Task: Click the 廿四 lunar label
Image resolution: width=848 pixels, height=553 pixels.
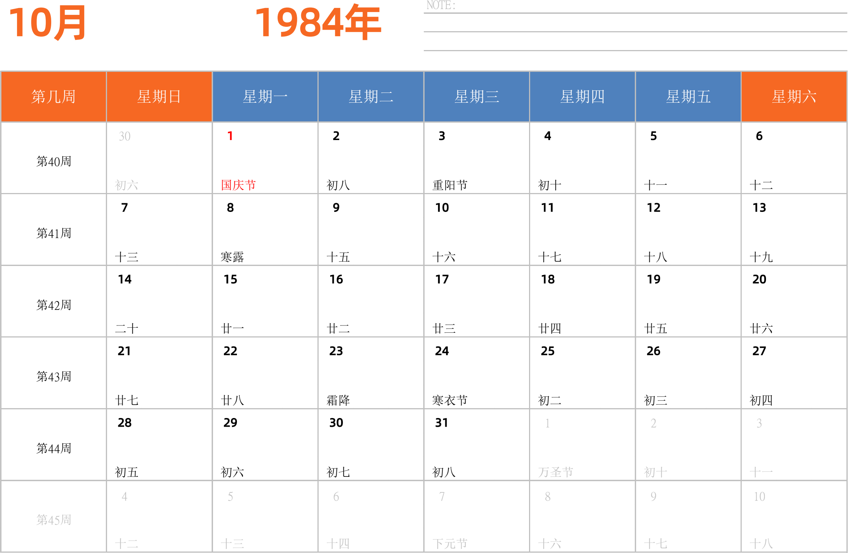Action: click(x=550, y=328)
